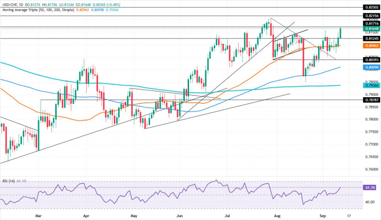Click the Jun date label on time axis
Screen dimensions: 381x220
click(180, 216)
